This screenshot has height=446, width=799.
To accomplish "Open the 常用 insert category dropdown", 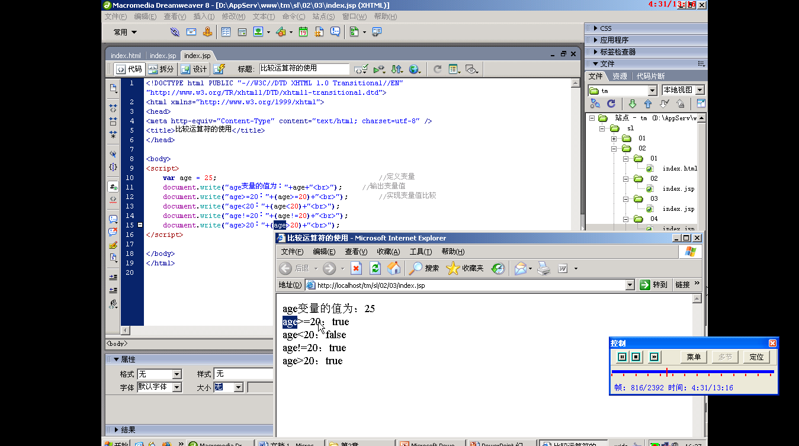I will point(126,32).
